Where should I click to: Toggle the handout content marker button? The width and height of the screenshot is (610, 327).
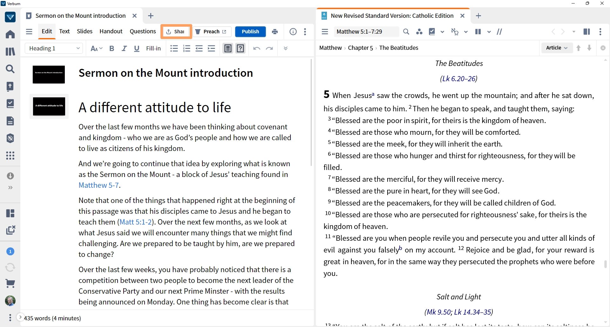228,48
